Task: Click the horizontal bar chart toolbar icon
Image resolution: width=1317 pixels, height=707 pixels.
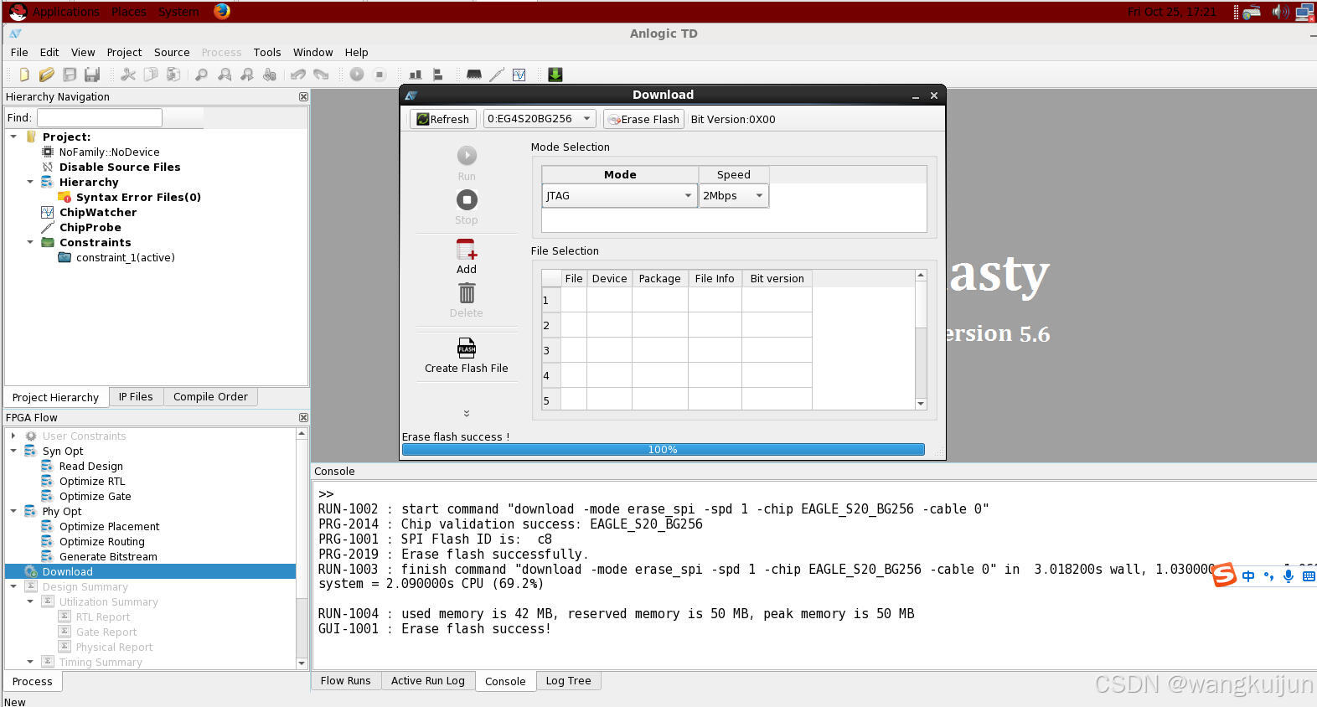Action: [x=437, y=75]
